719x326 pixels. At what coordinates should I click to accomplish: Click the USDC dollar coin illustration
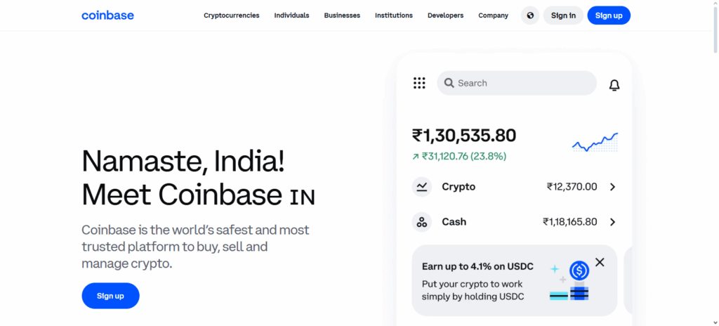click(x=579, y=270)
